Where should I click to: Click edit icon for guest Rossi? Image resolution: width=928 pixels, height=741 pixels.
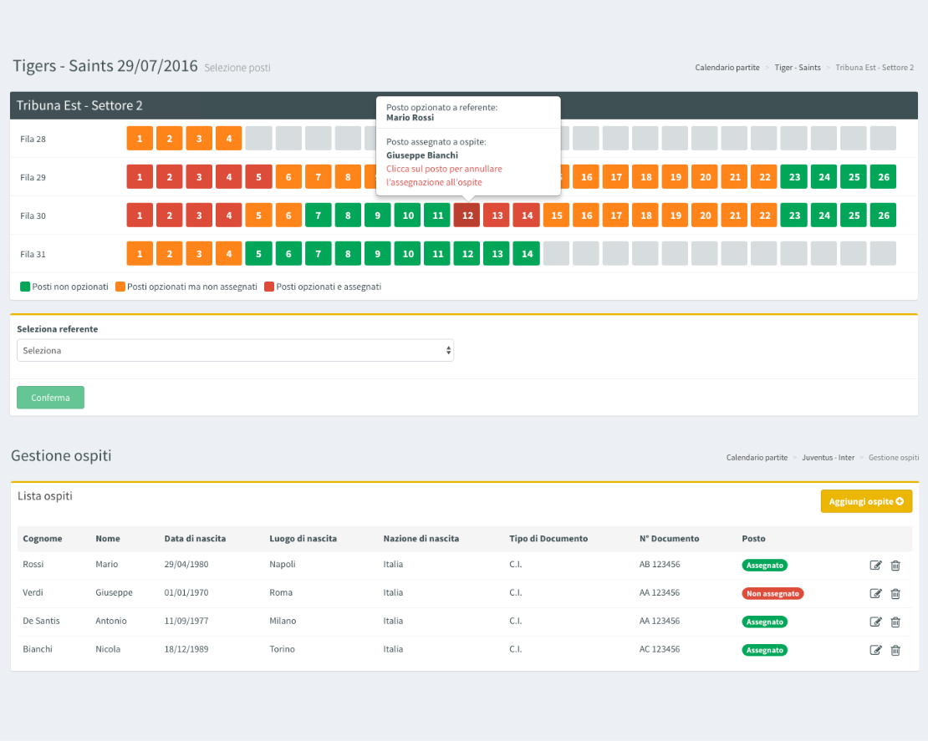(x=875, y=566)
